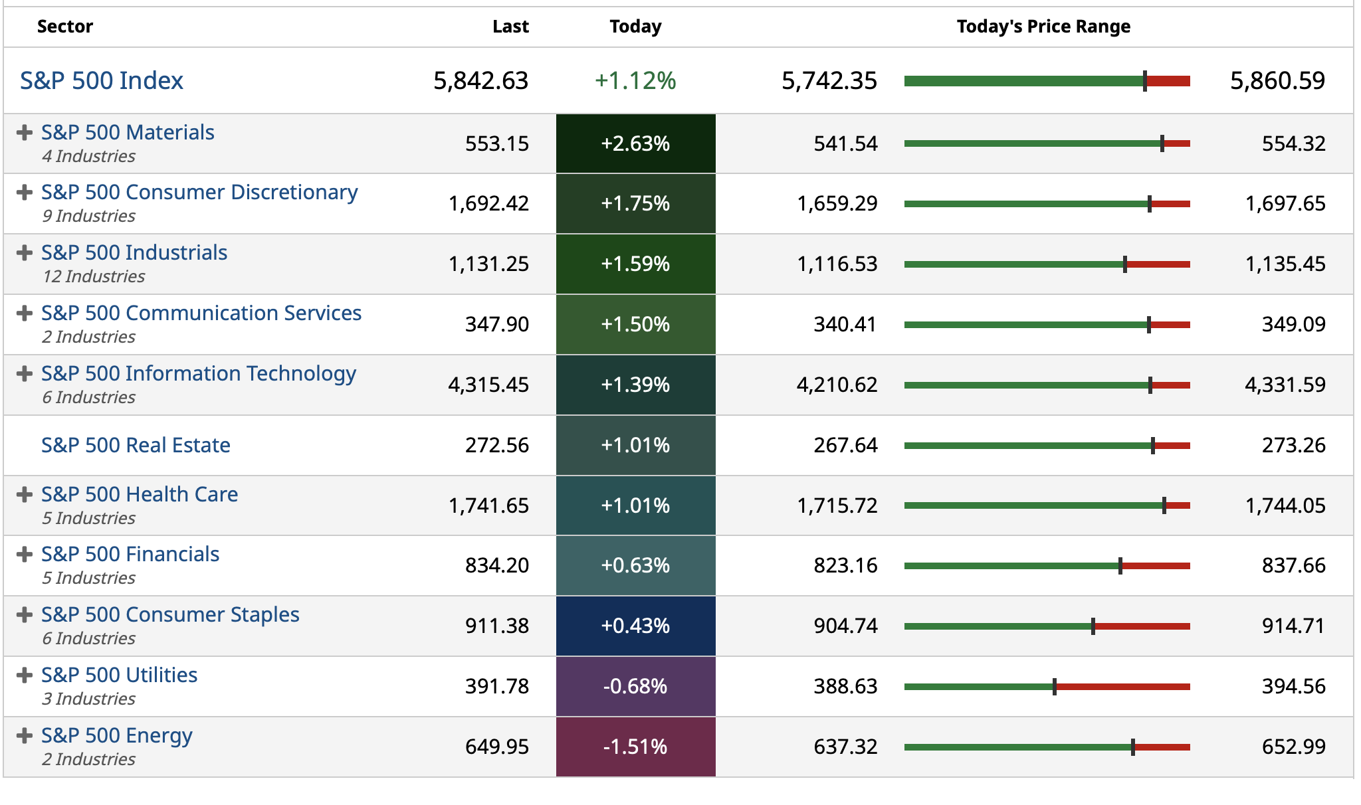Click plus icon beside Communication Services
The width and height of the screenshot is (1361, 805).
(x=25, y=313)
